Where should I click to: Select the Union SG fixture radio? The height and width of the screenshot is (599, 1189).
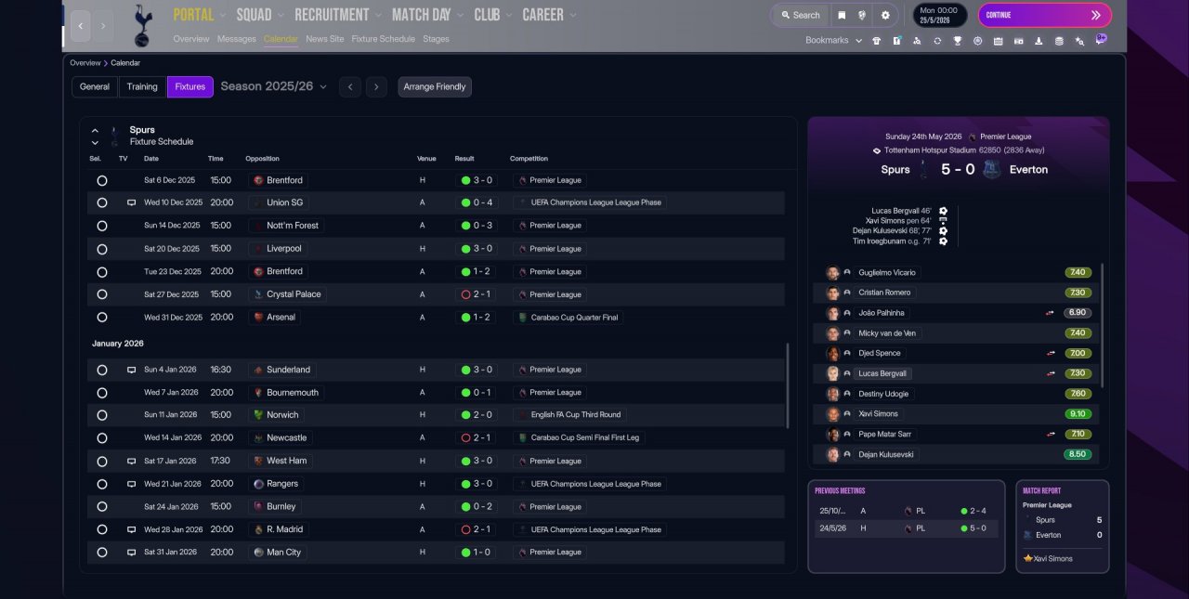click(x=102, y=202)
